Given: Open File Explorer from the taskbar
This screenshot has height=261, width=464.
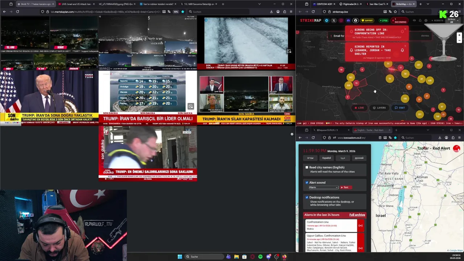Looking at the screenshot, I should pos(236,257).
